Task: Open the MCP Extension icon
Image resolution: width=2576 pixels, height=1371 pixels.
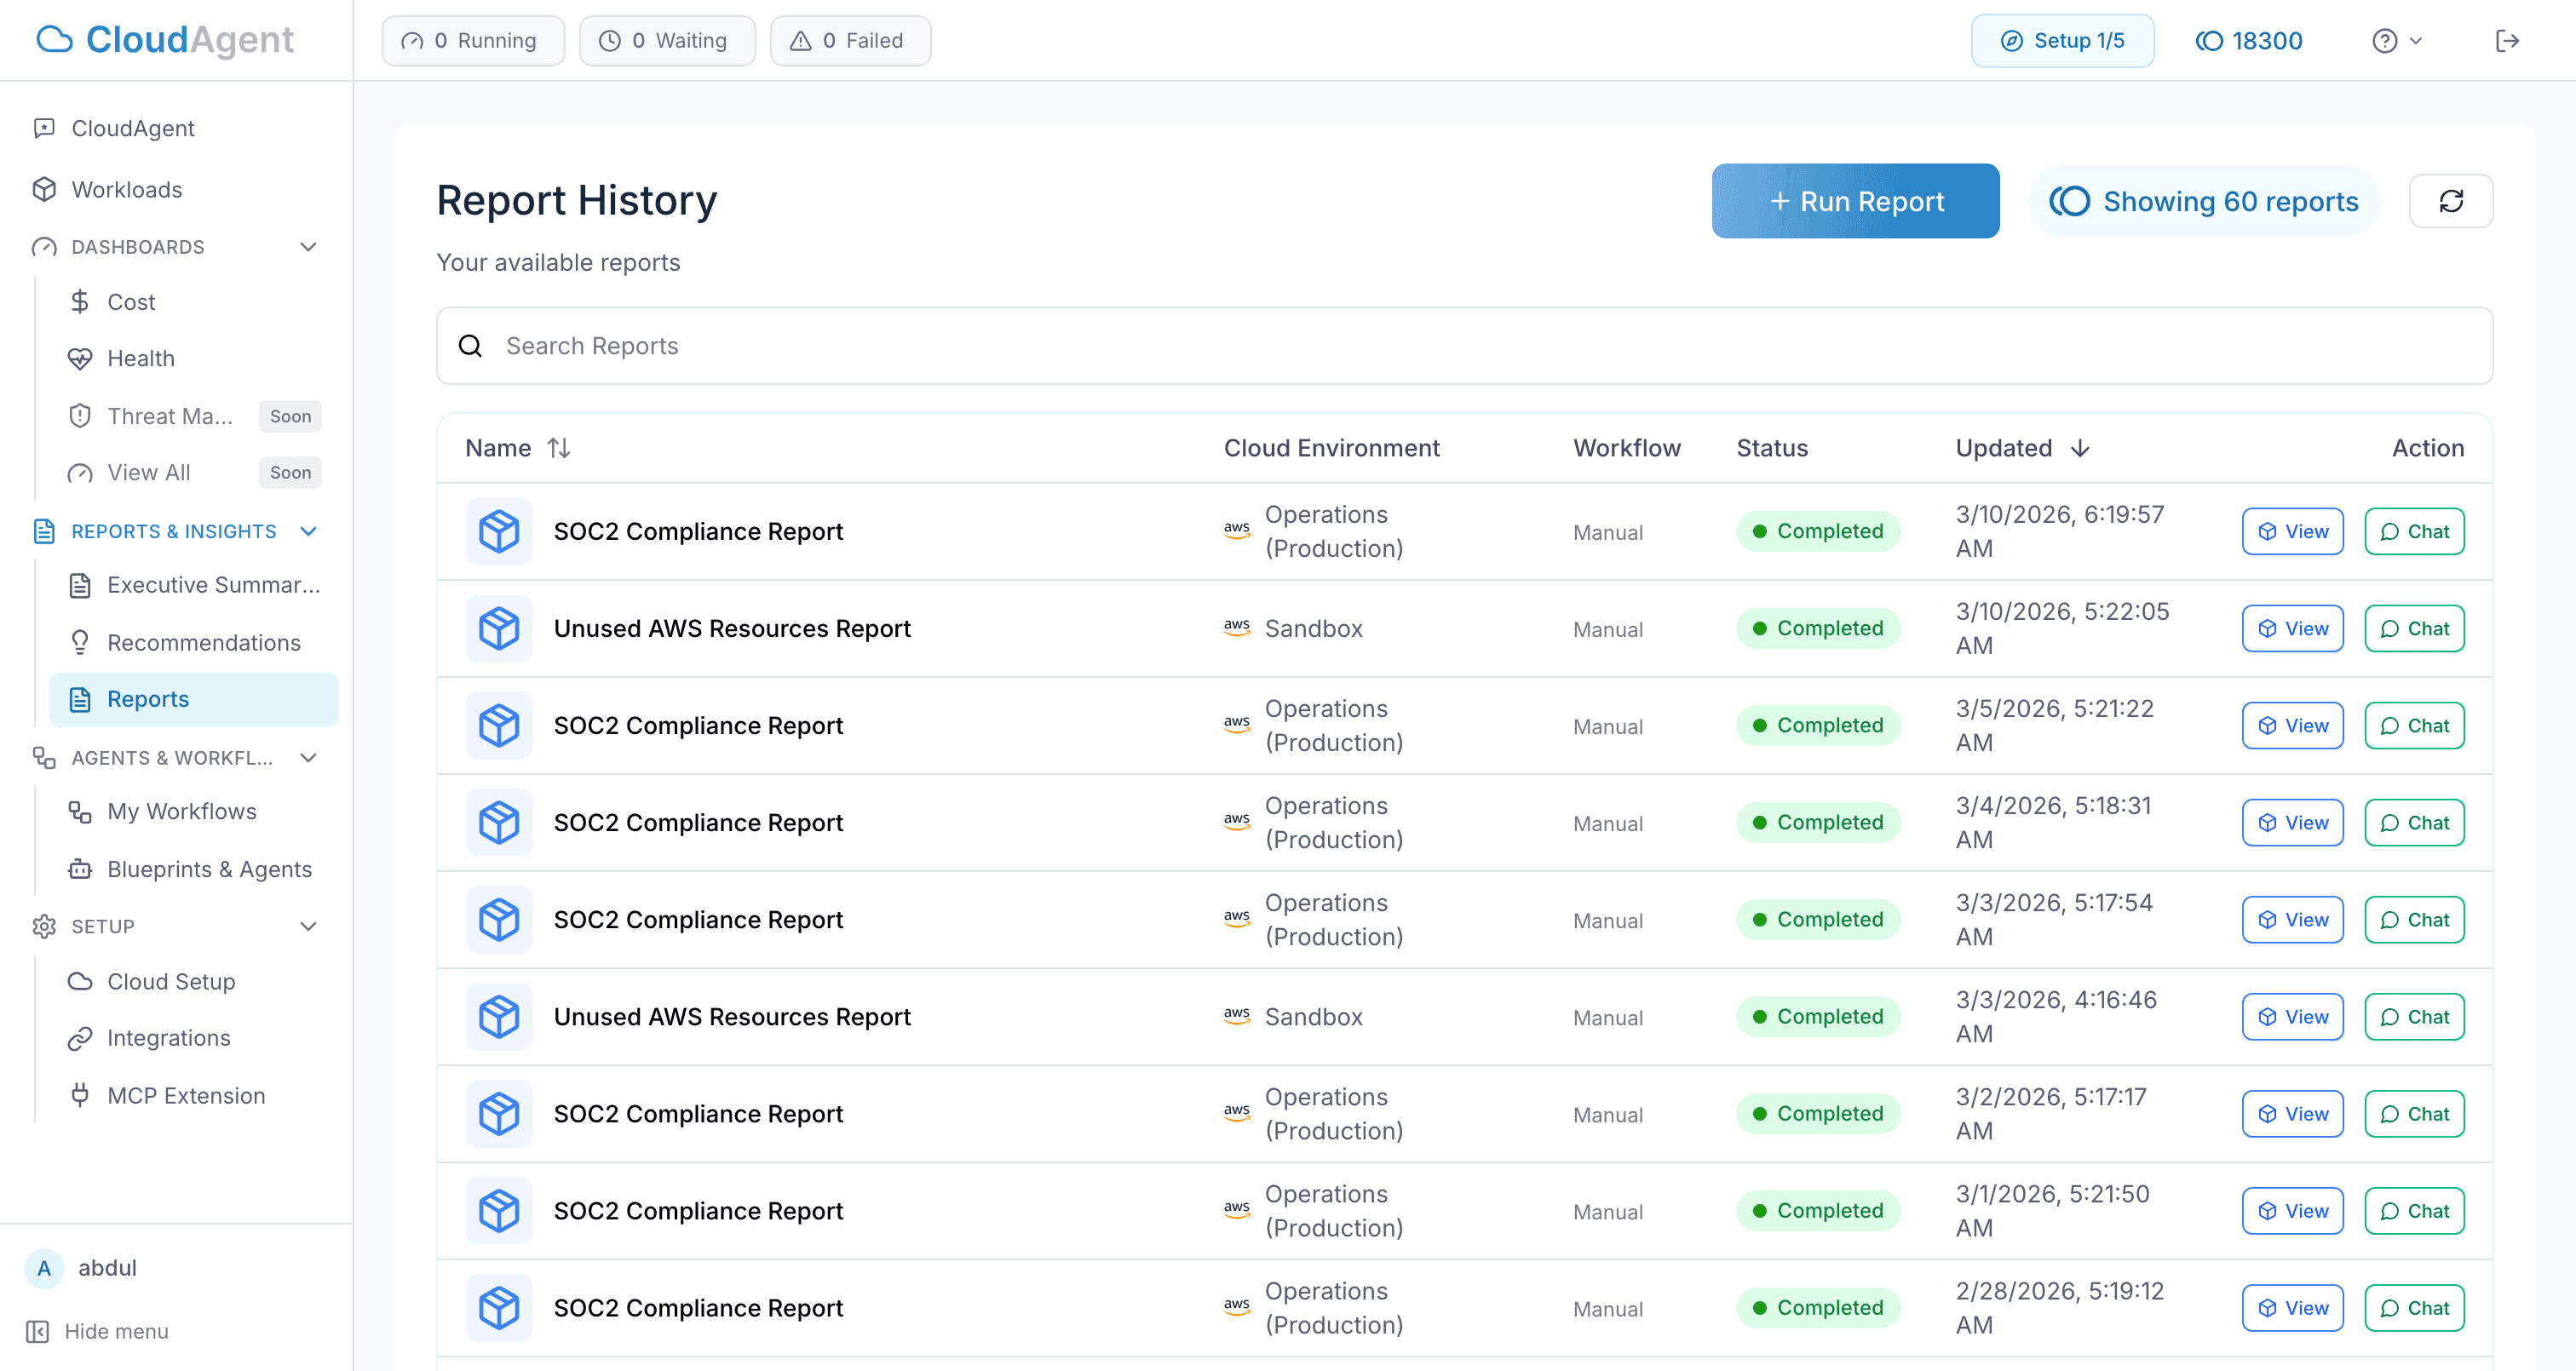Action: pos(81,1095)
